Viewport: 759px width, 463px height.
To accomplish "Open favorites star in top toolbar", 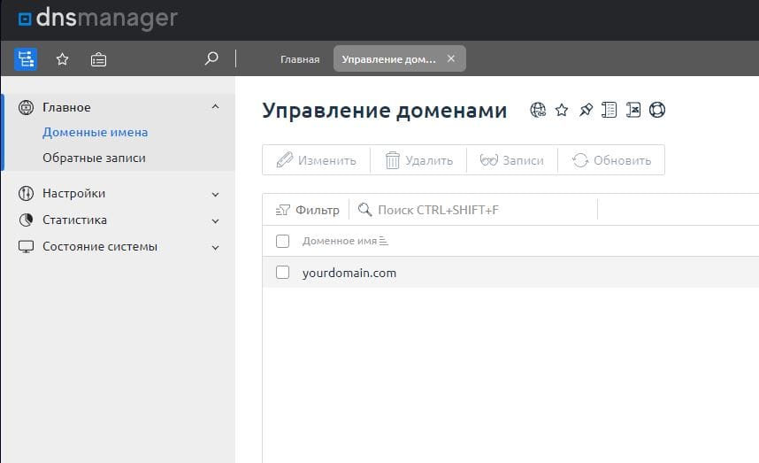I will coord(62,59).
